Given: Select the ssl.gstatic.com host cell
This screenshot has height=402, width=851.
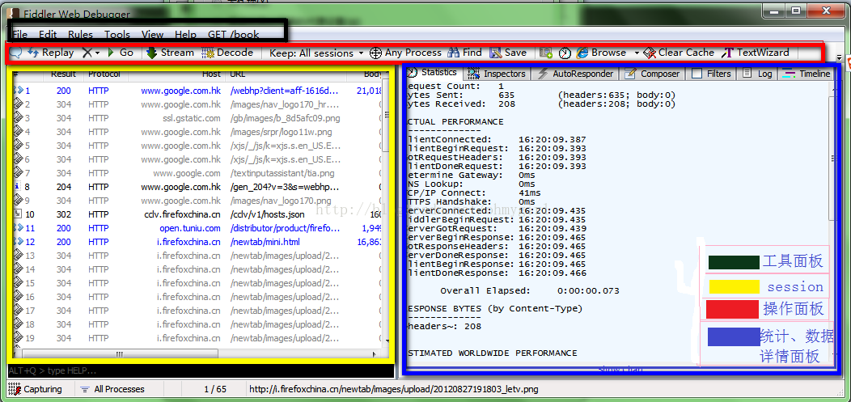Looking at the screenshot, I should pyautogui.click(x=192, y=118).
